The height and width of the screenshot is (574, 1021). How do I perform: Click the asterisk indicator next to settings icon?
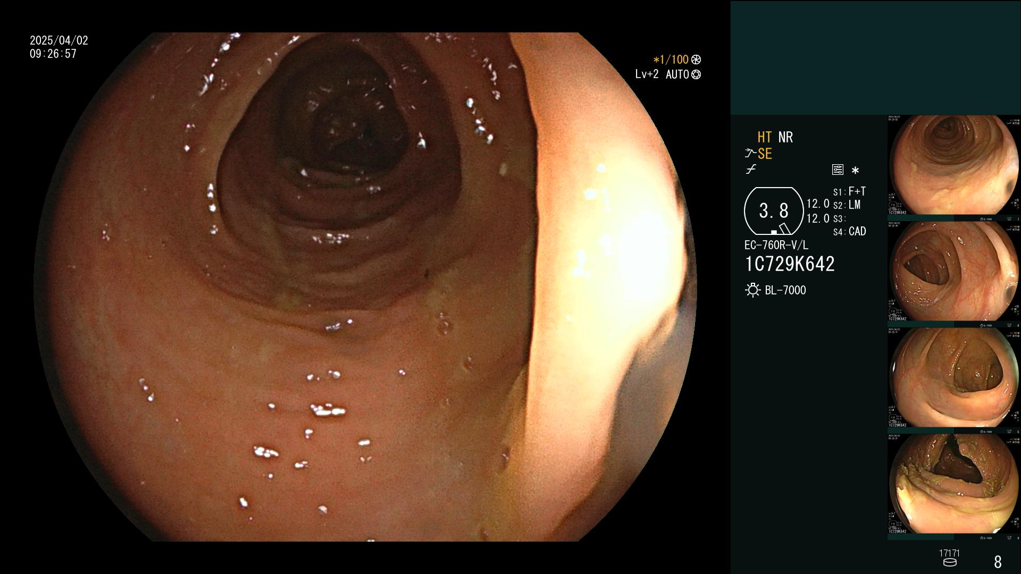click(x=855, y=171)
